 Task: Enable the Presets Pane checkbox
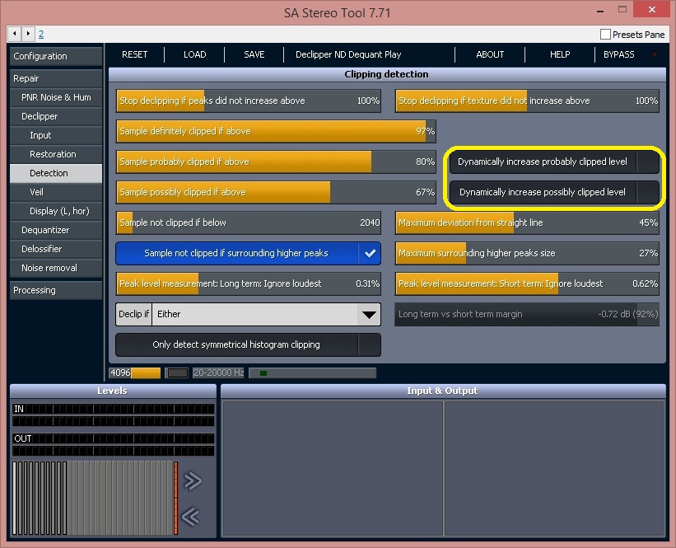point(605,34)
